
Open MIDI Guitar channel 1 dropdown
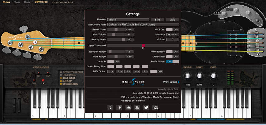pos(111,72)
